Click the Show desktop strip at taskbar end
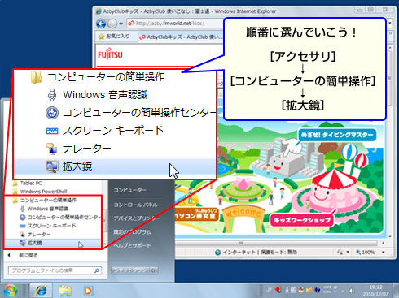Image resolution: width=399 pixels, height=298 pixels. pos(396,291)
